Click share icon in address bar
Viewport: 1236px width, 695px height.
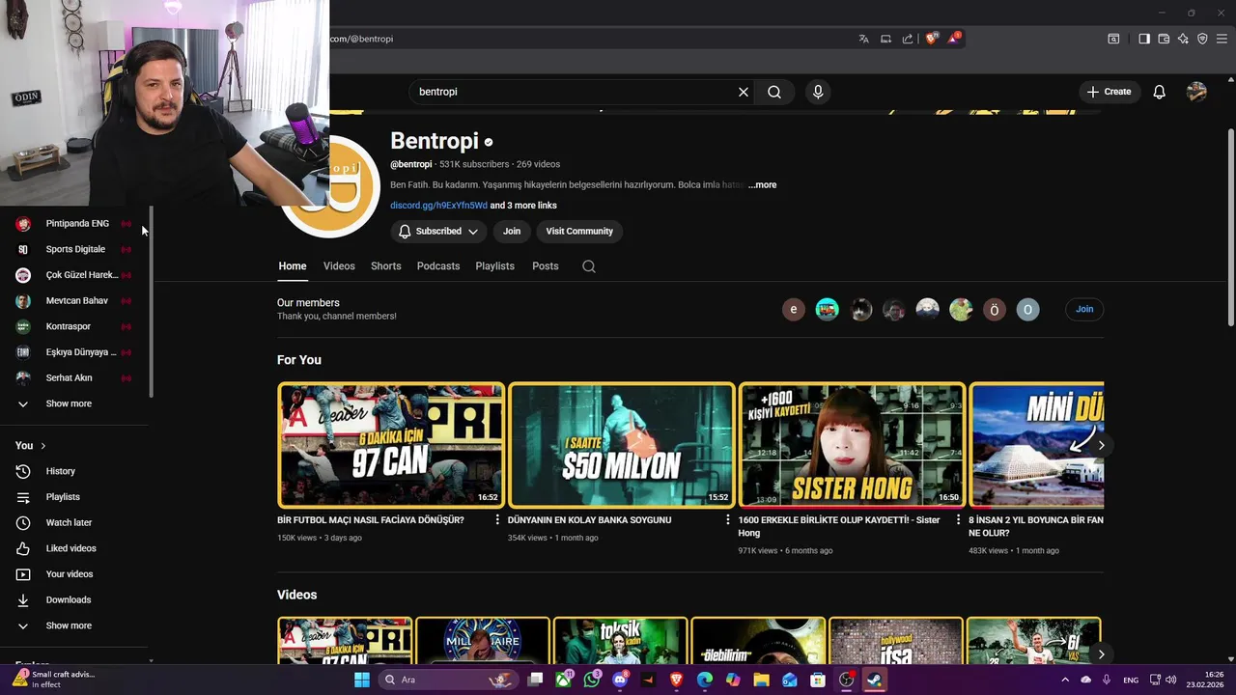point(908,39)
